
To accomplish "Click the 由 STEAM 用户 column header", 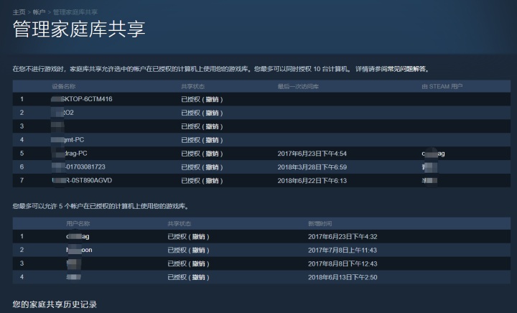I will pyautogui.click(x=442, y=86).
